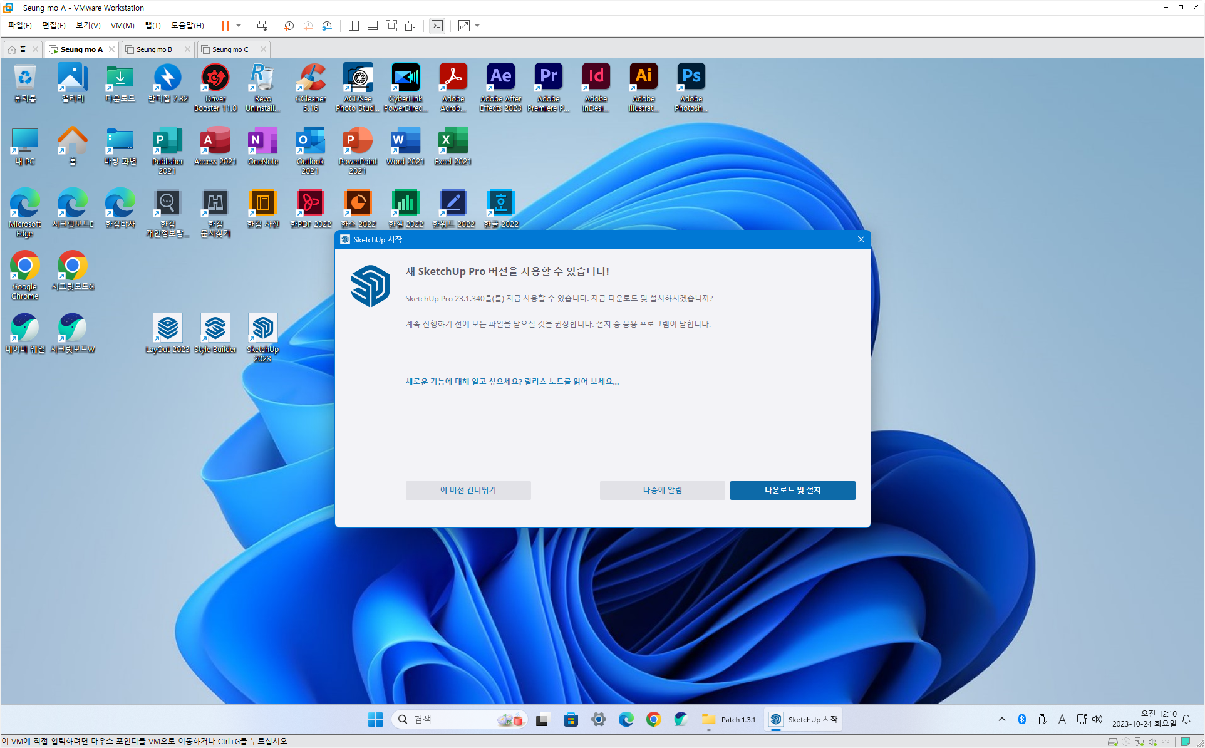
Task: Click the Windows Start button on the taskbar
Action: [375, 719]
